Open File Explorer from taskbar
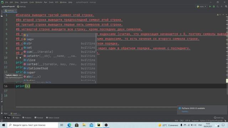228x128 pixels. pyautogui.click(x=84, y=125)
